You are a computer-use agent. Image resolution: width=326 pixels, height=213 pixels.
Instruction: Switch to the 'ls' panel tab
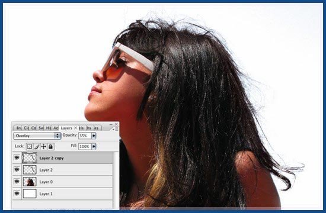point(82,128)
